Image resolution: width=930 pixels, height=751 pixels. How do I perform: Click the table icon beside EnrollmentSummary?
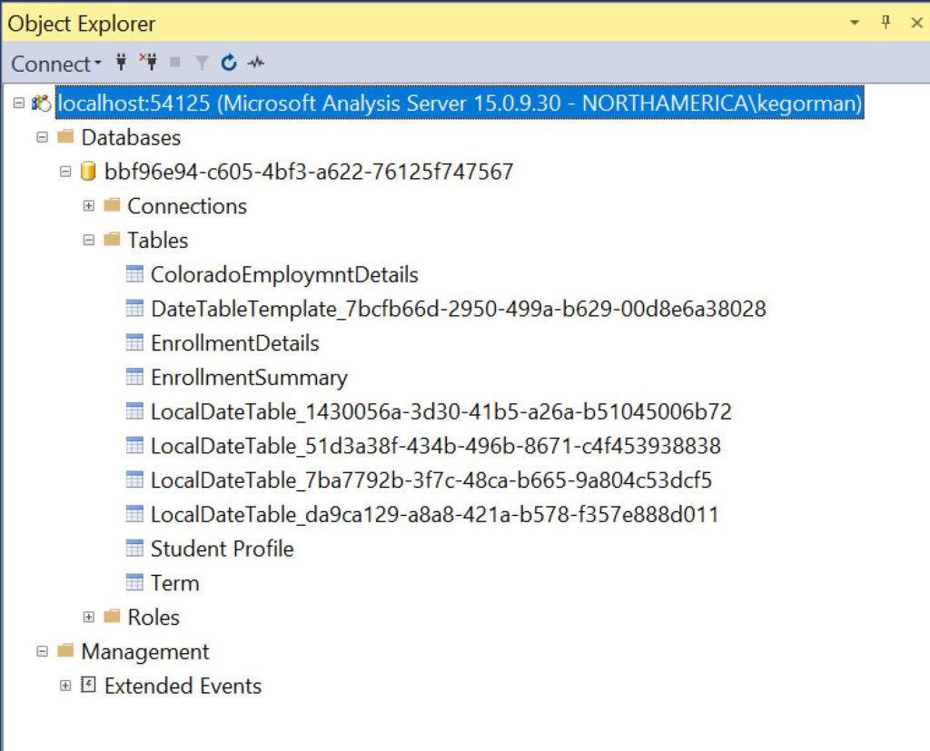(x=134, y=376)
